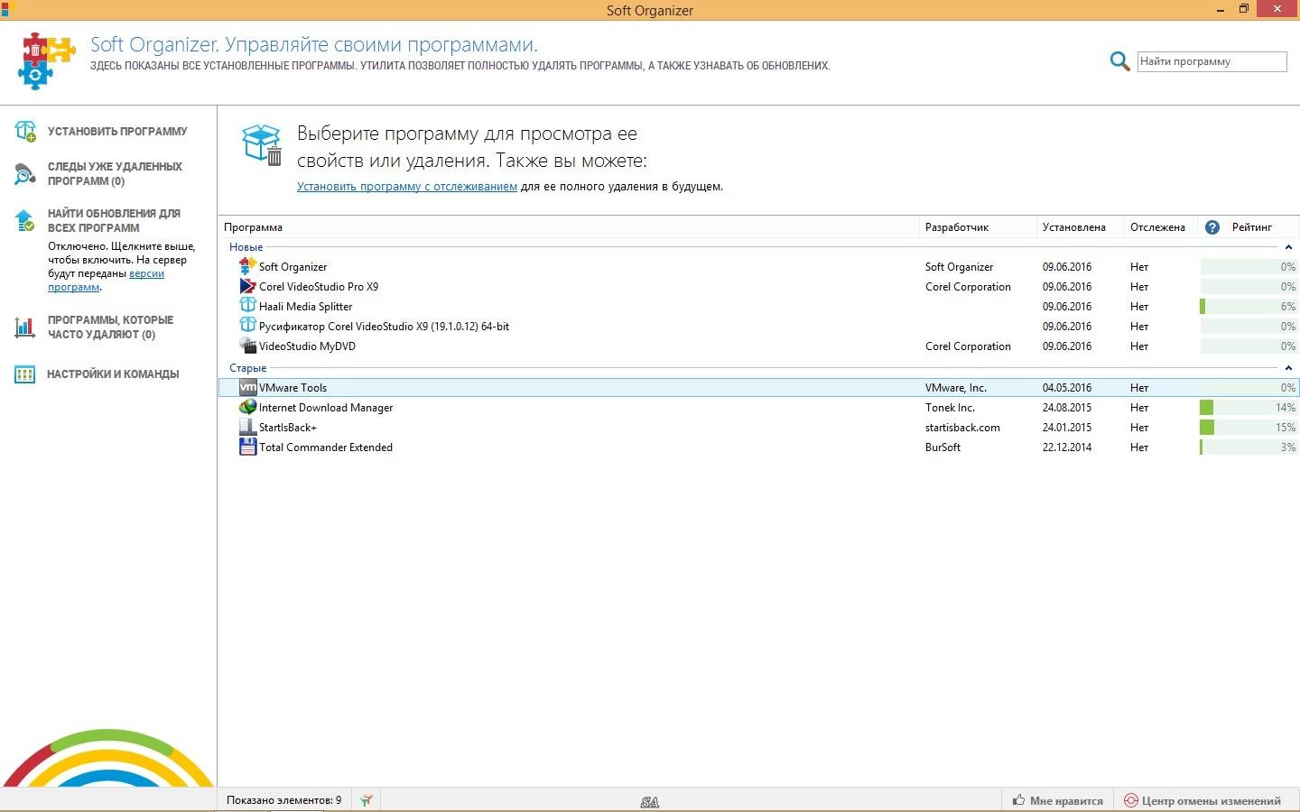Screen dimensions: 1300x812
Task: Click the 6% rating bar of Haali Media Splitter
Action: click(x=1249, y=307)
